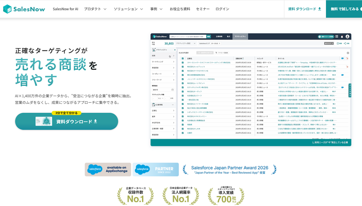Image resolution: width=362 pixels, height=206 pixels.
Task: Click the 企業情報 clipboard icon
Action: 154,105
